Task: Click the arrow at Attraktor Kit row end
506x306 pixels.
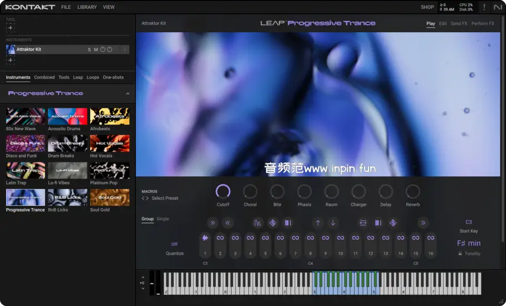Action: [x=125, y=50]
